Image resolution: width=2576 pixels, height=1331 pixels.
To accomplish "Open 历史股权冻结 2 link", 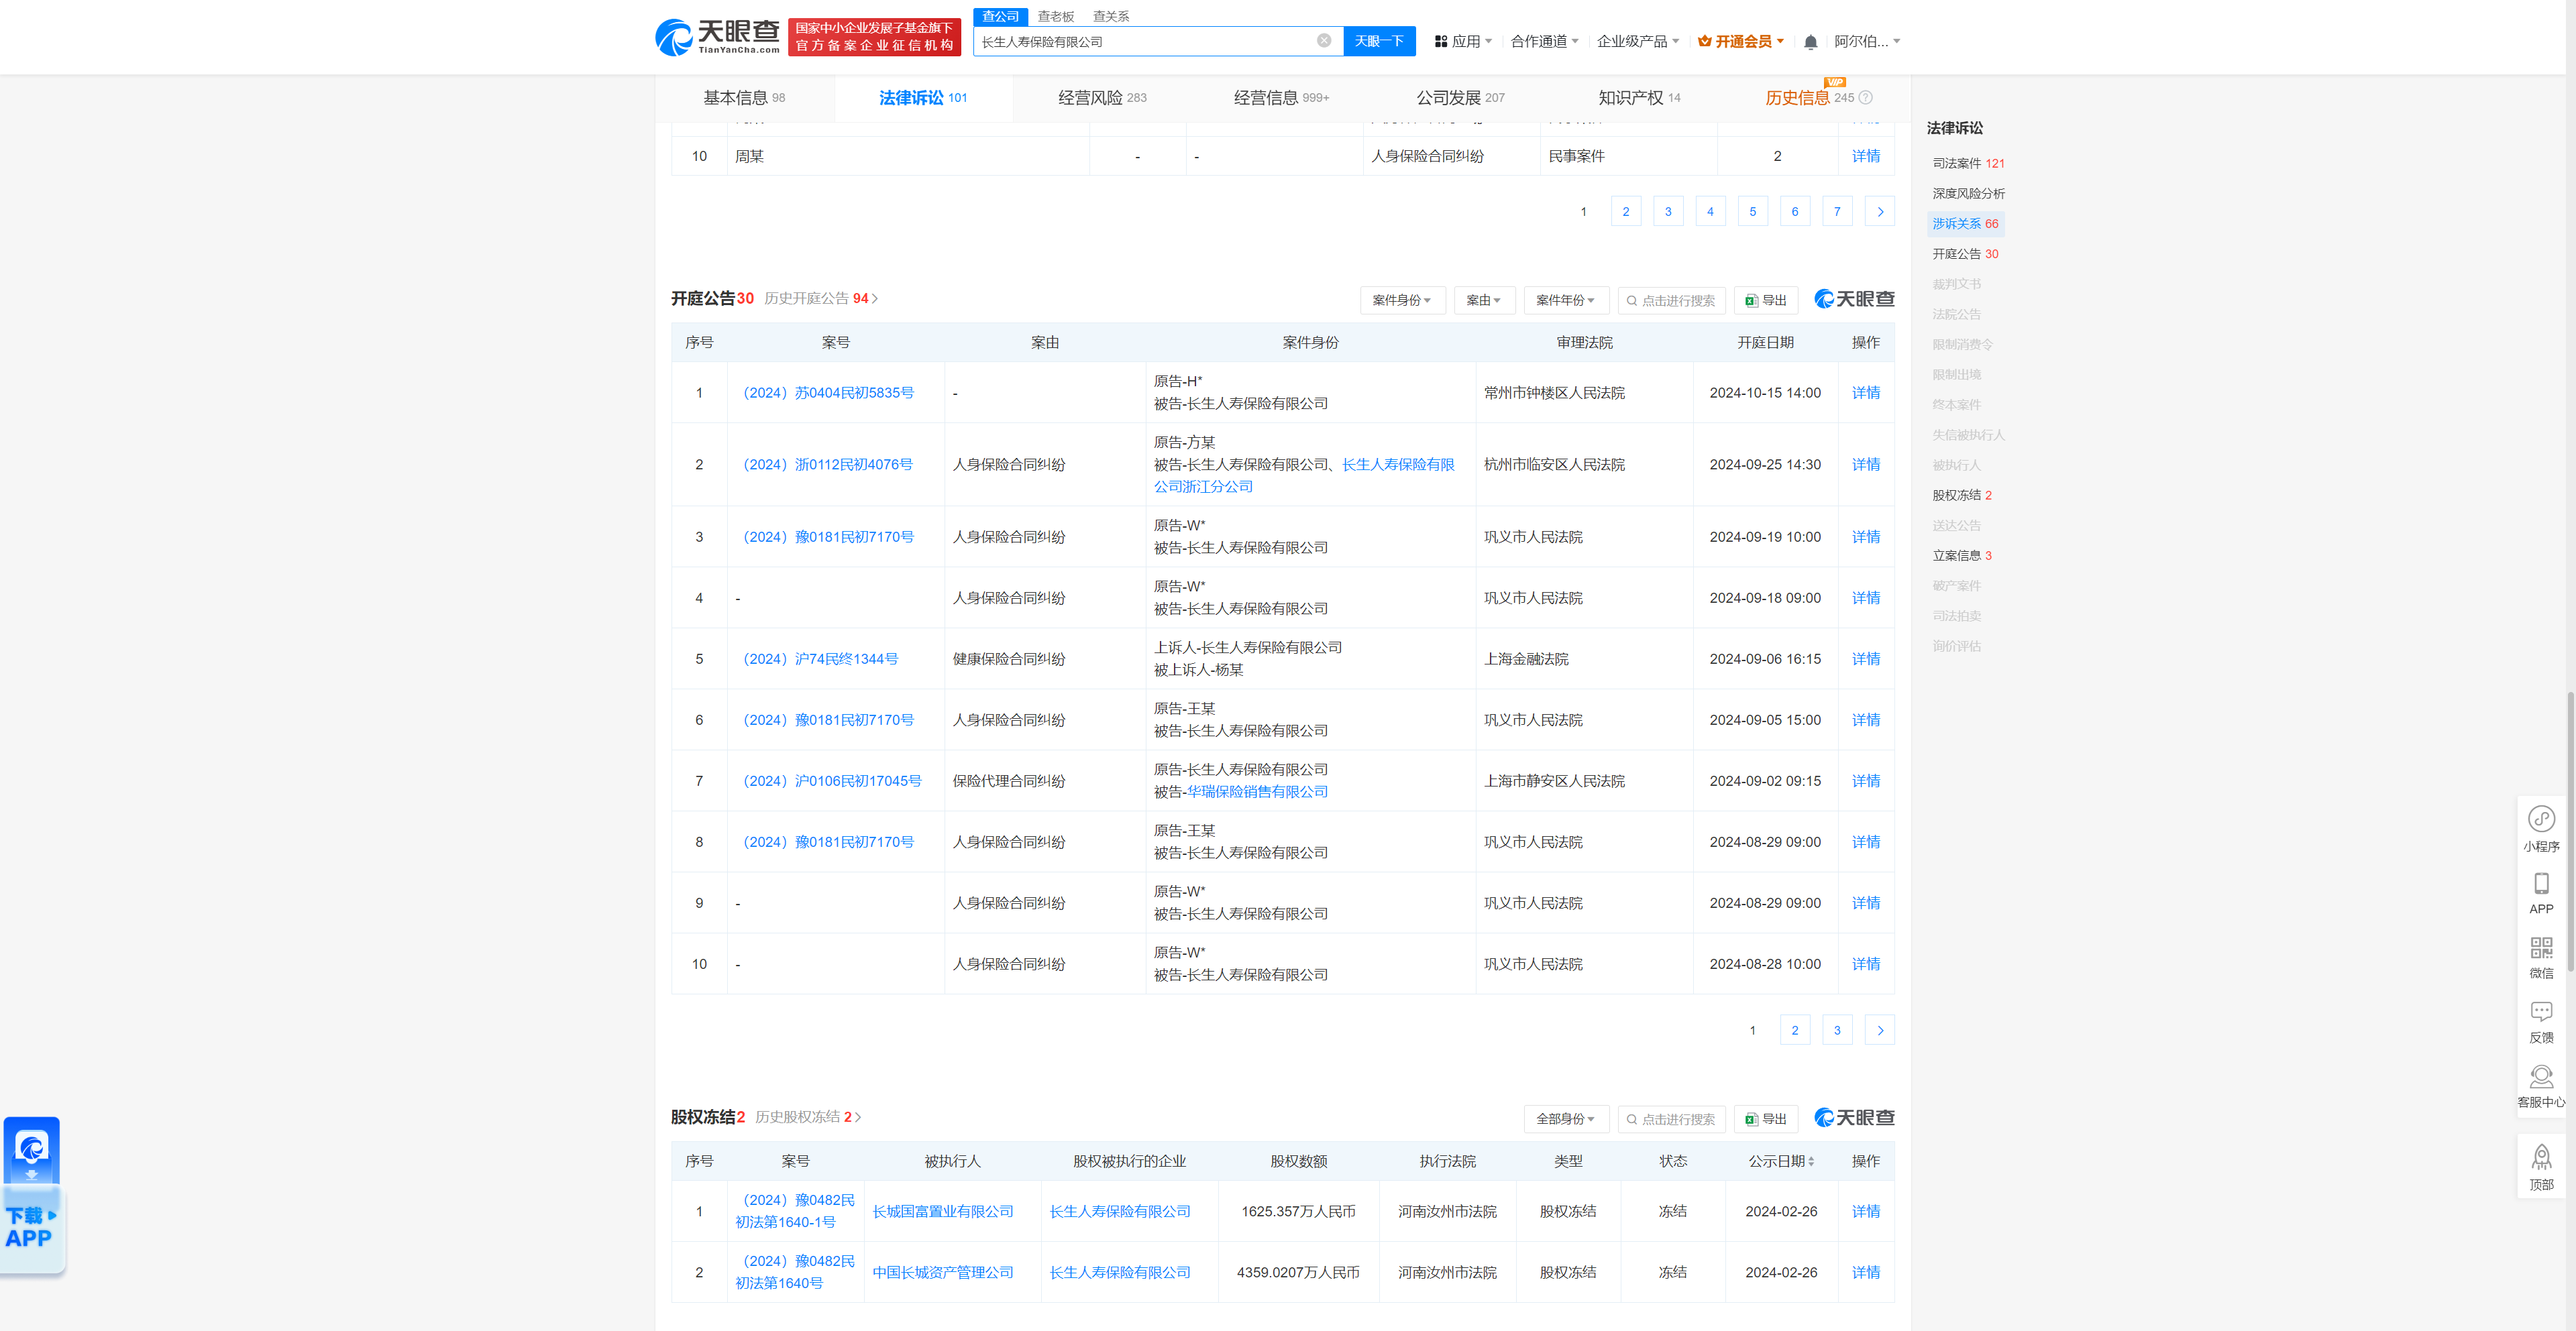I will [x=808, y=1116].
